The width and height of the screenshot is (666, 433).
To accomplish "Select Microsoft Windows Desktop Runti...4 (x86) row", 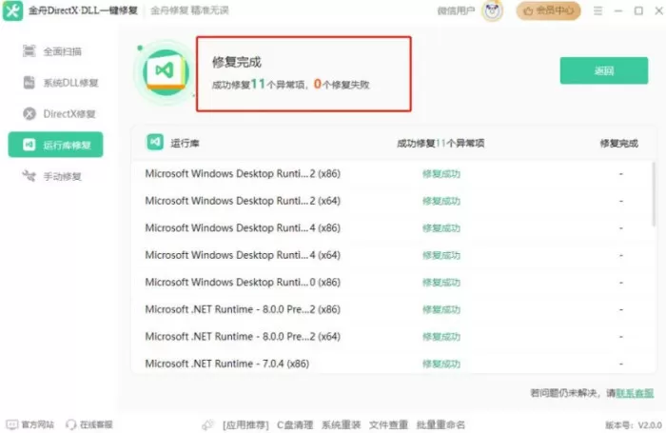I will (x=392, y=228).
